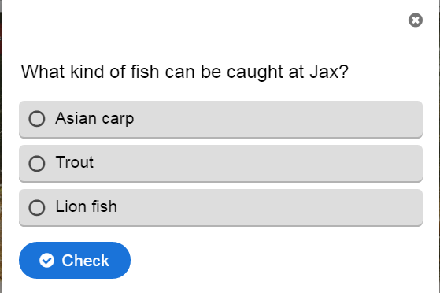Click the question text about Jax fish

point(185,72)
